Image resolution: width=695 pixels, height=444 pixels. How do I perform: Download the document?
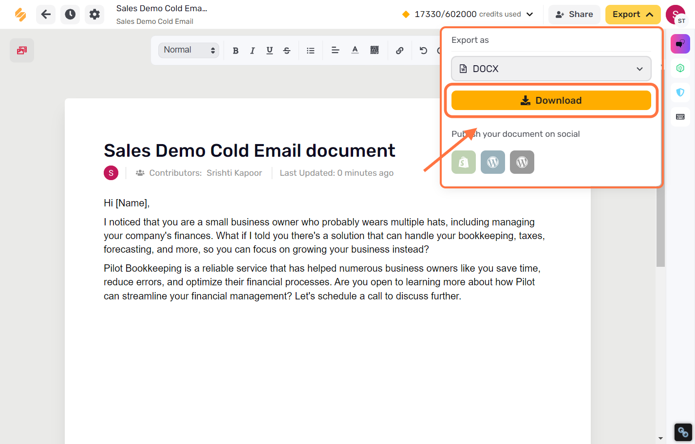(551, 100)
